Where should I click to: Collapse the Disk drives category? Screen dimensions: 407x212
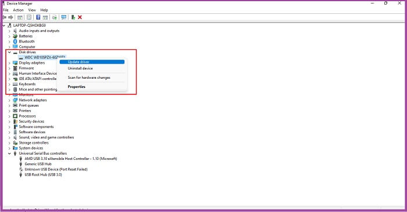point(9,52)
